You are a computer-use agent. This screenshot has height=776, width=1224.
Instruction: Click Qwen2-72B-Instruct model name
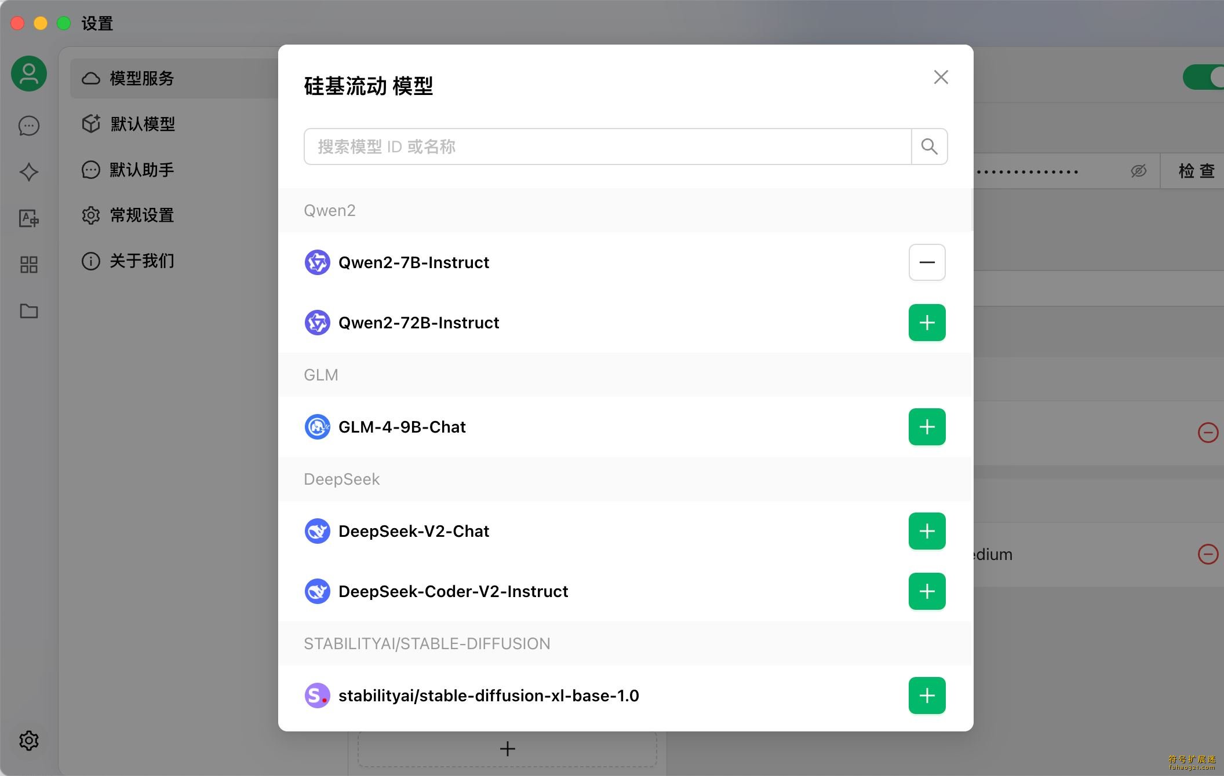[418, 323]
